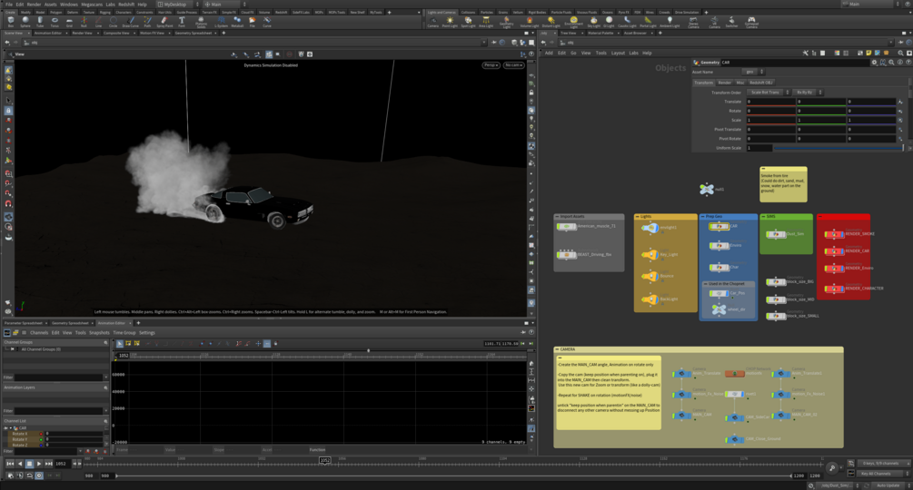
Task: Open the Megascans menu
Action: tap(92, 5)
